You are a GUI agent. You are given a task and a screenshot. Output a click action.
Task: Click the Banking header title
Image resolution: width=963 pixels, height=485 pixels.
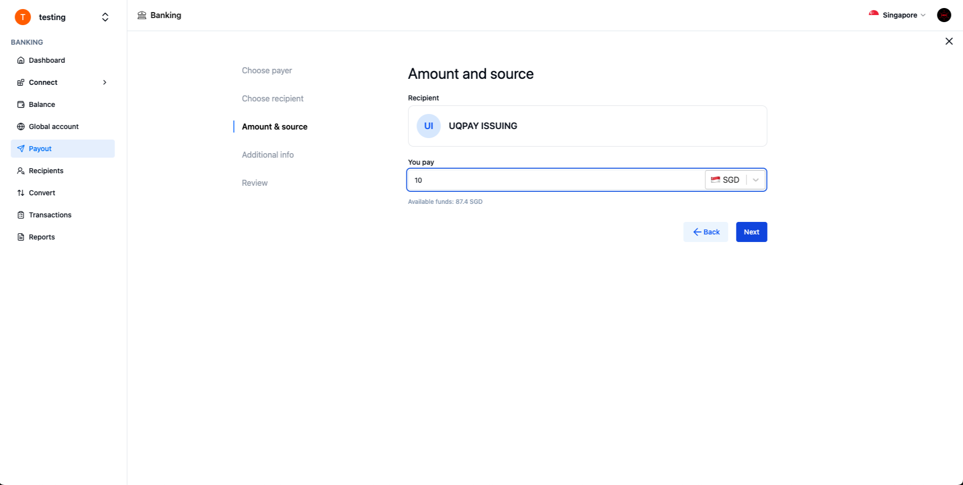166,15
